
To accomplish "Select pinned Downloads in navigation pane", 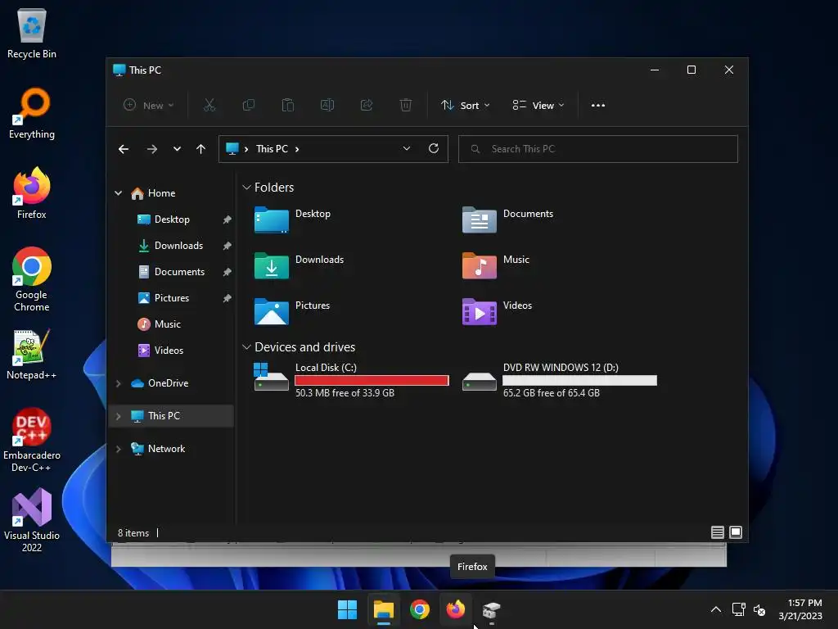I will click(x=178, y=246).
